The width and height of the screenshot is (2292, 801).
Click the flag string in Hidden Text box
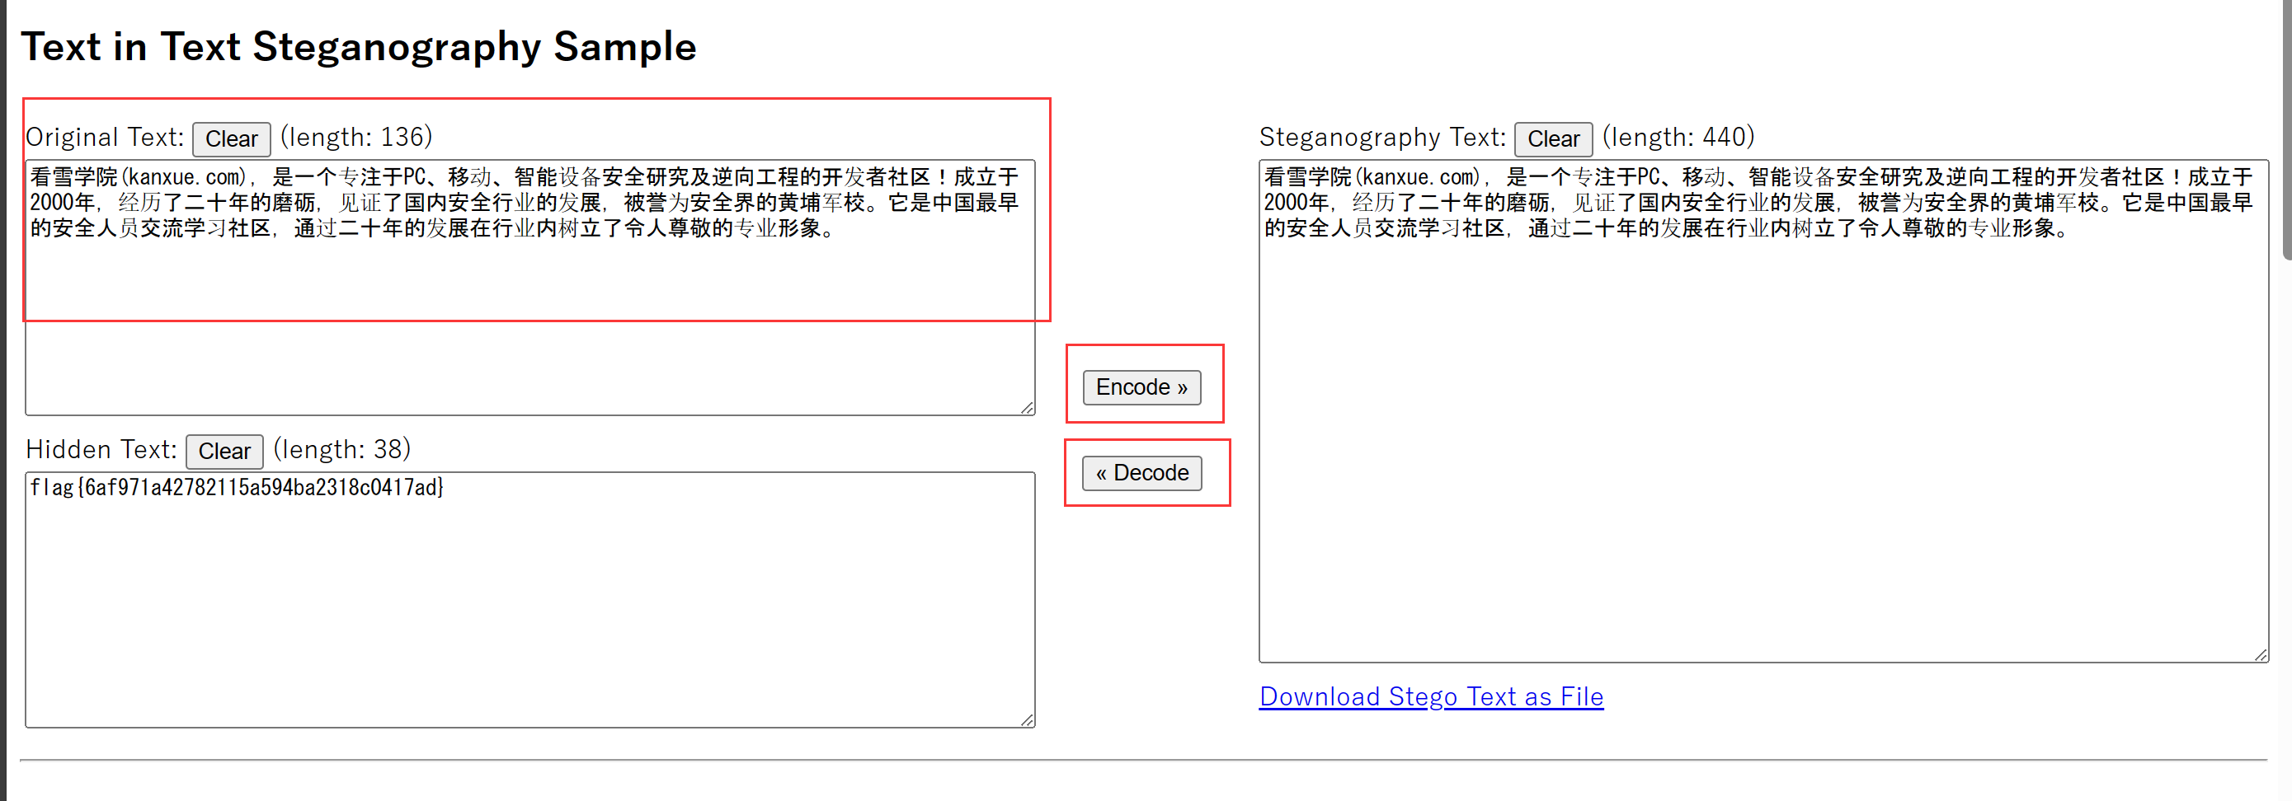[237, 487]
